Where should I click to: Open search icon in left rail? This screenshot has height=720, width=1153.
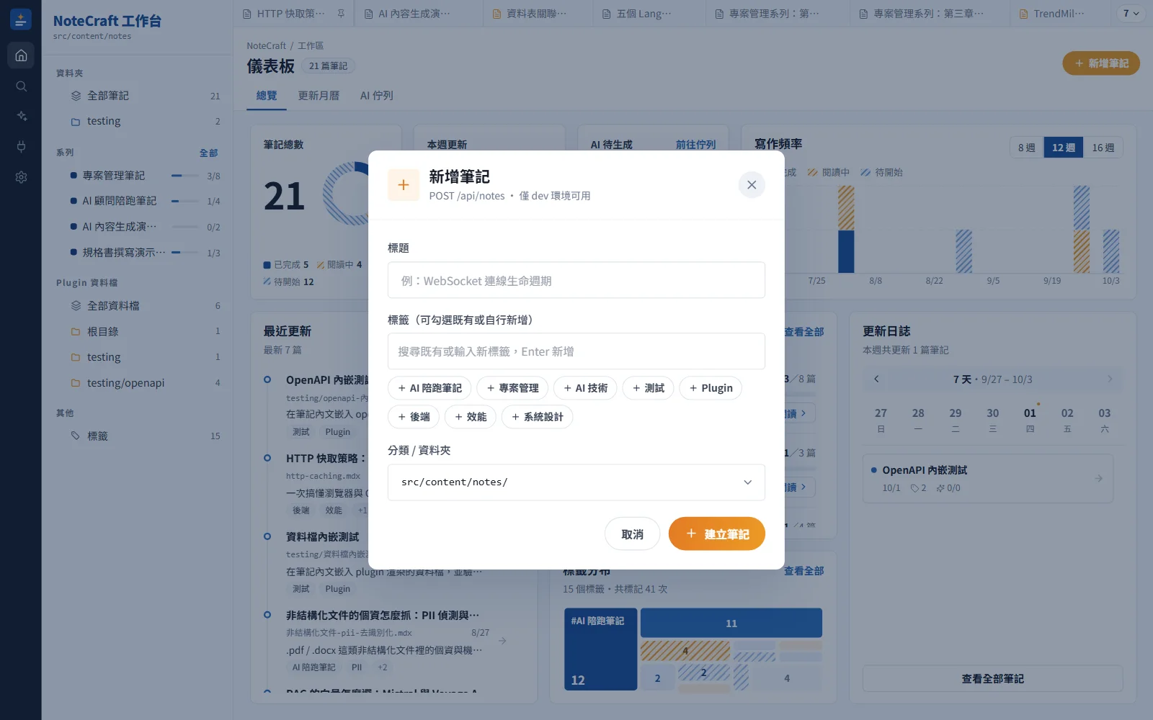point(21,86)
